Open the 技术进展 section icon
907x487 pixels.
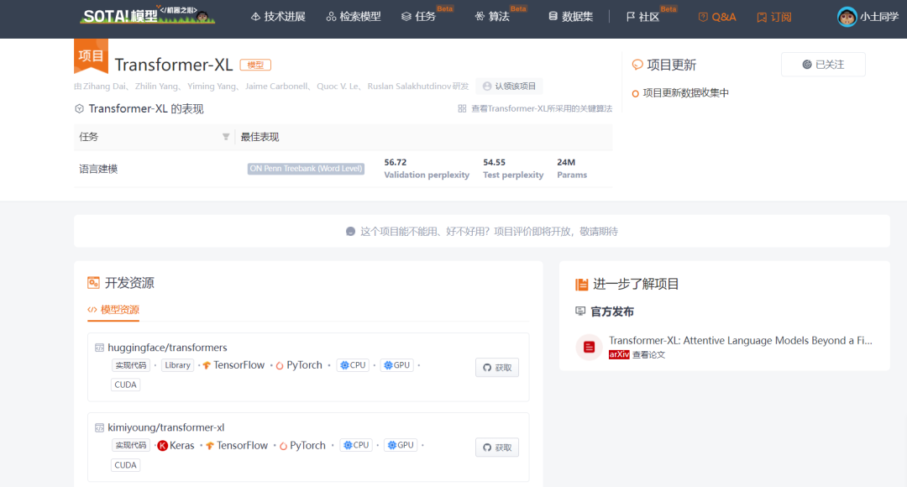point(257,15)
